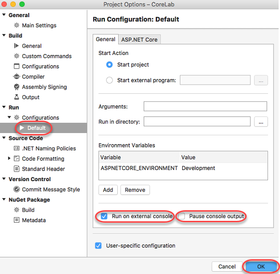.NET Naming Policies icon
Screen dimensions: 280x274
pos(17,148)
